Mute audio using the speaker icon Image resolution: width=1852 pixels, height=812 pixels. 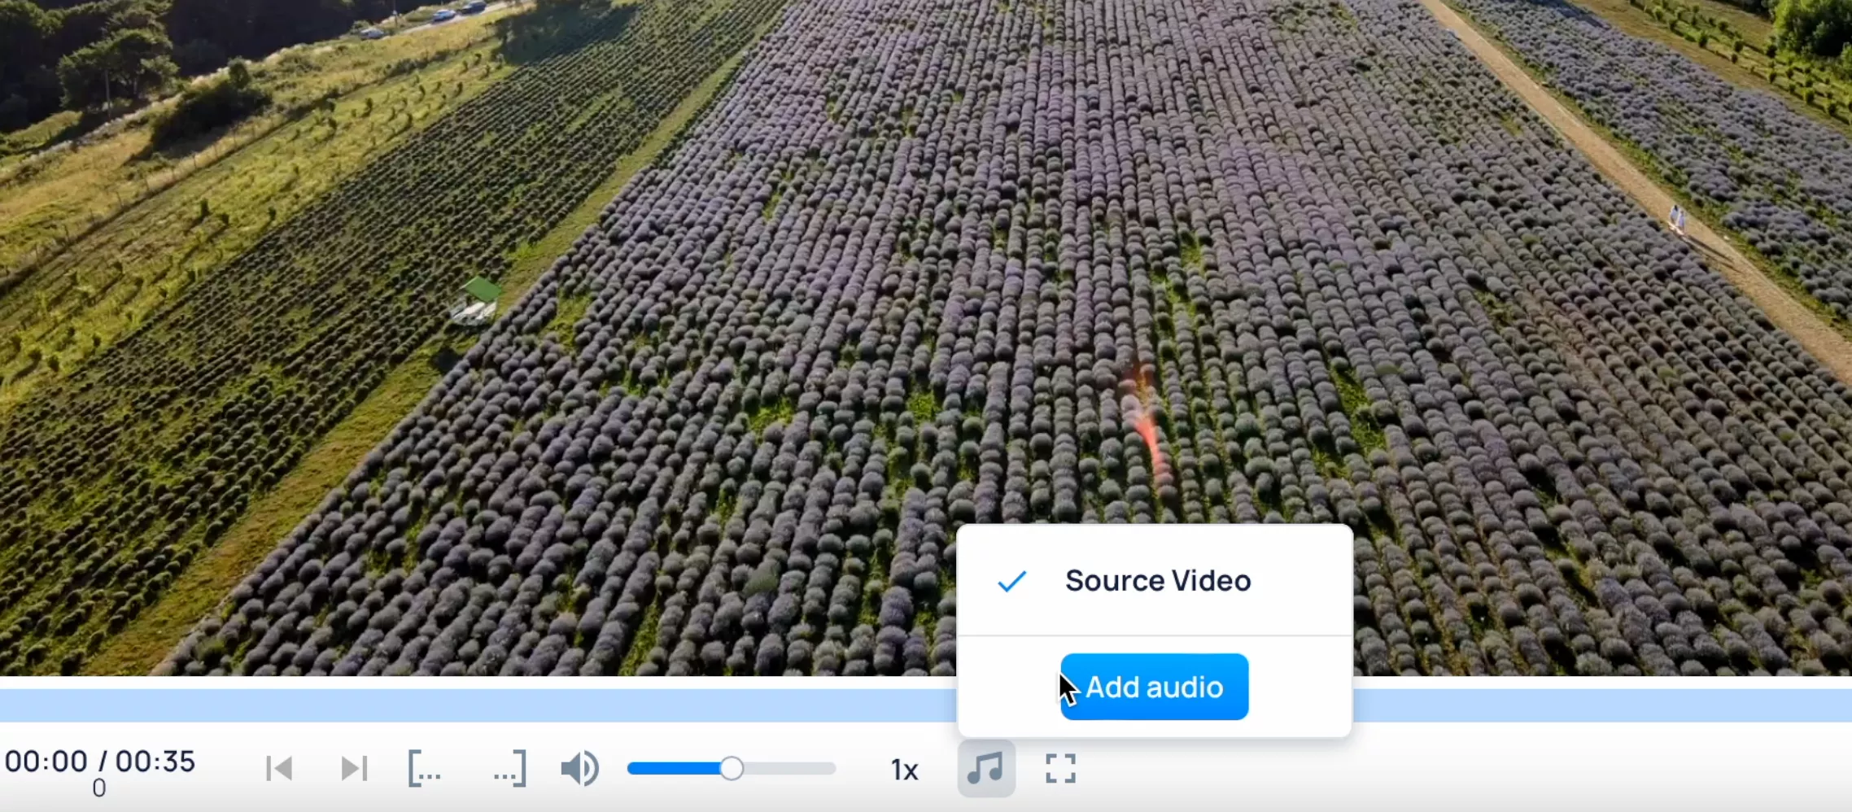point(578,768)
